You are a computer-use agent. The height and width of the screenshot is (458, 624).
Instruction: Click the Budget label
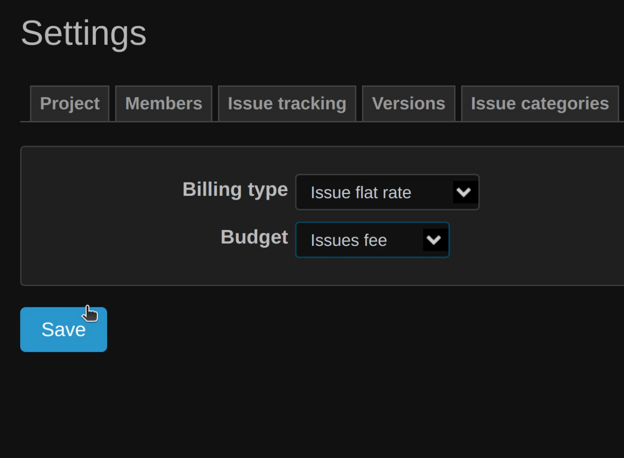254,237
